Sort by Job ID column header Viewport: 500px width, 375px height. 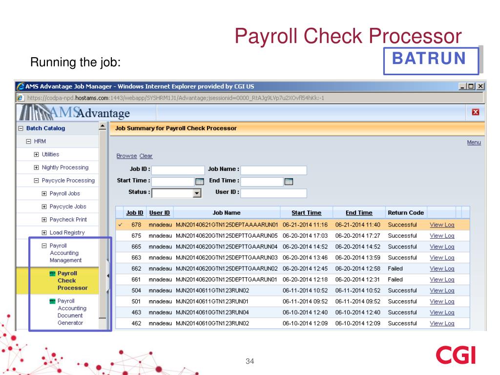[135, 213]
